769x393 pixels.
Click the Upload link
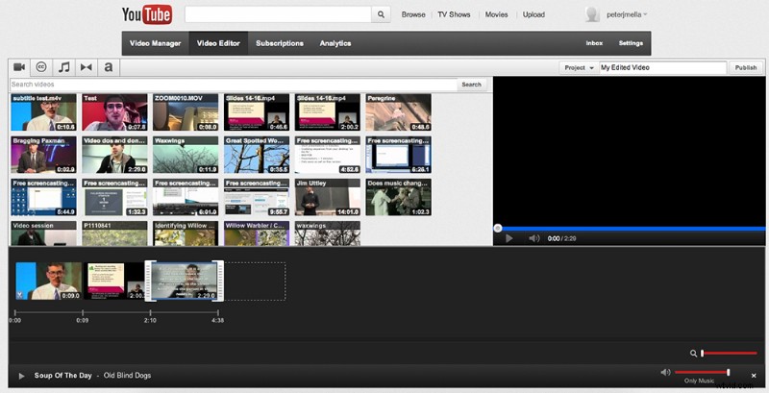tap(533, 14)
